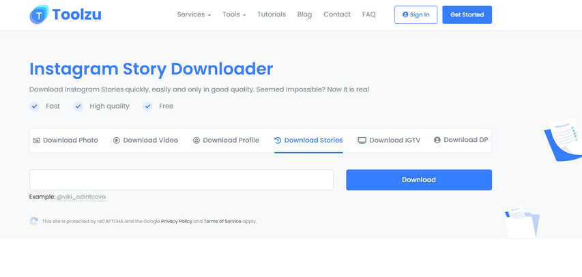
Task: Click the checkmark icon beside Fast
Action: [35, 106]
